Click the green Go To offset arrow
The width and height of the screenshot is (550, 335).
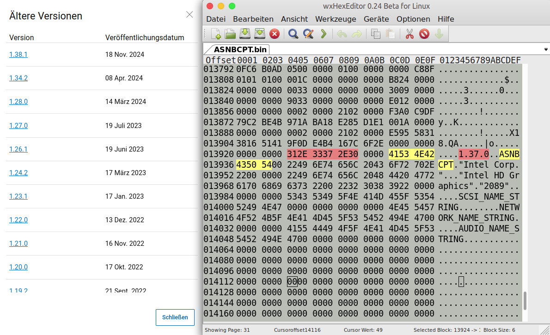click(x=324, y=34)
